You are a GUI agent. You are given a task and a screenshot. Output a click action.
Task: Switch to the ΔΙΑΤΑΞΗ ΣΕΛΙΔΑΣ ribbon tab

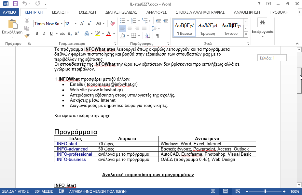(x=121, y=12)
